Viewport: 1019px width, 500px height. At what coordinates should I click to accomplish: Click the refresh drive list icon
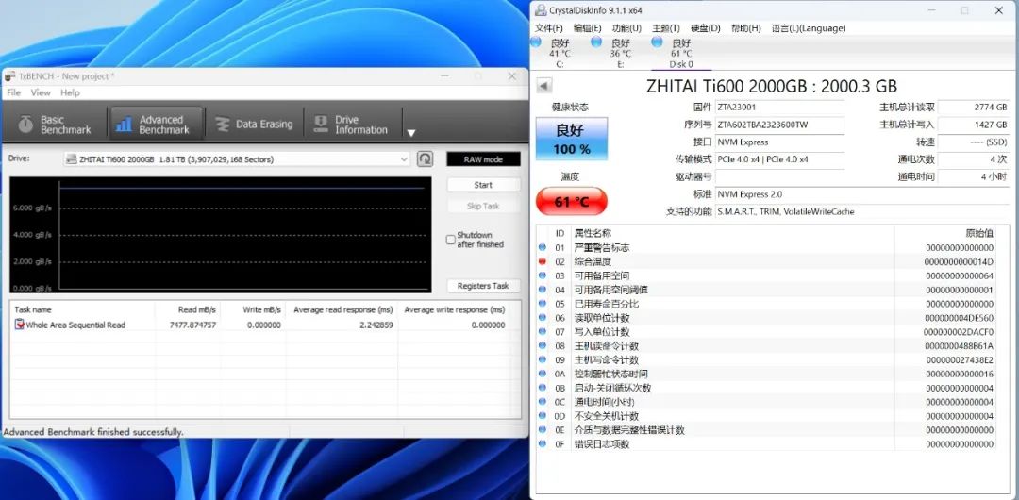pos(425,159)
